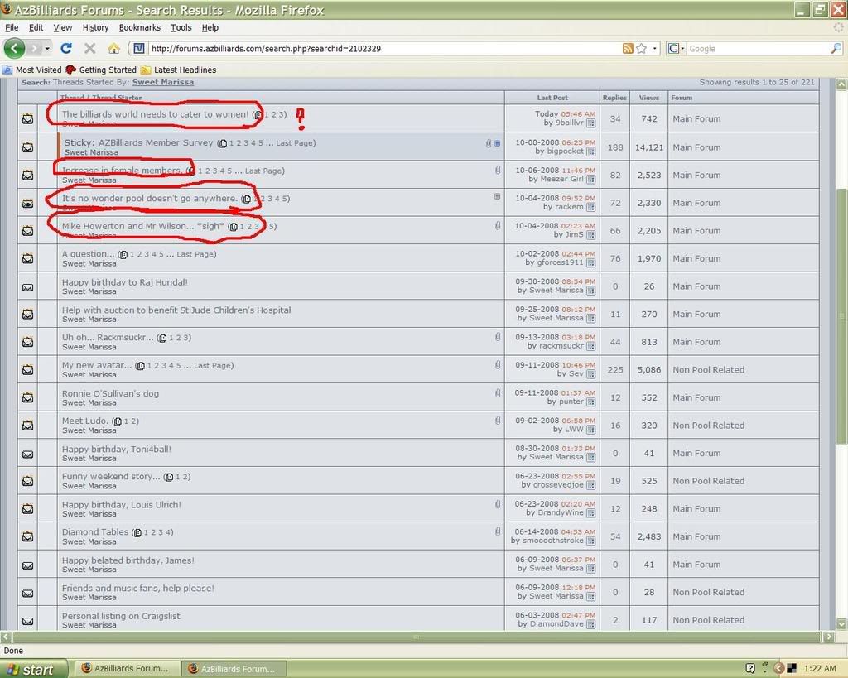Reload the page with the refresh icon

(66, 48)
